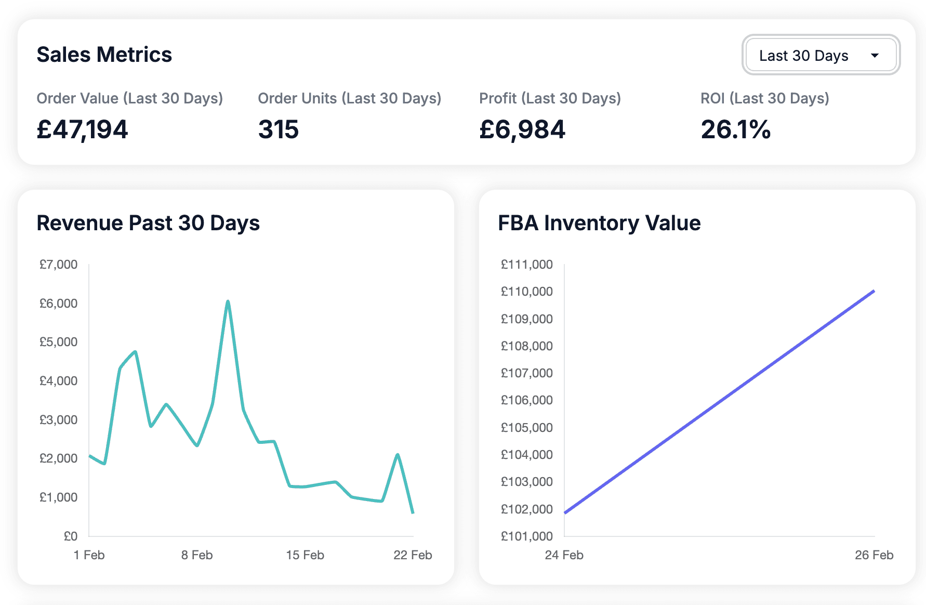Click the ROI (Last 30 Days) label

764,98
